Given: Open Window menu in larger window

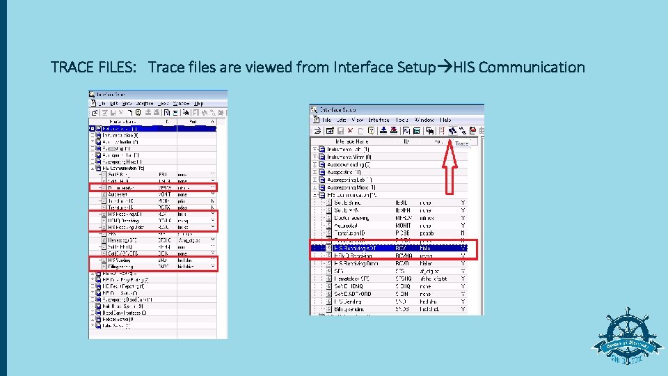Looking at the screenshot, I should coord(424,120).
